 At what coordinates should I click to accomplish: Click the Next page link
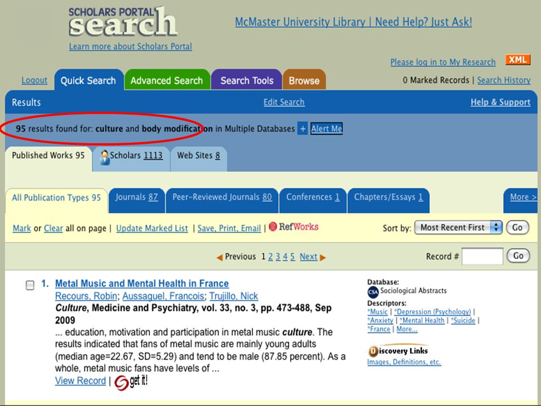[308, 257]
